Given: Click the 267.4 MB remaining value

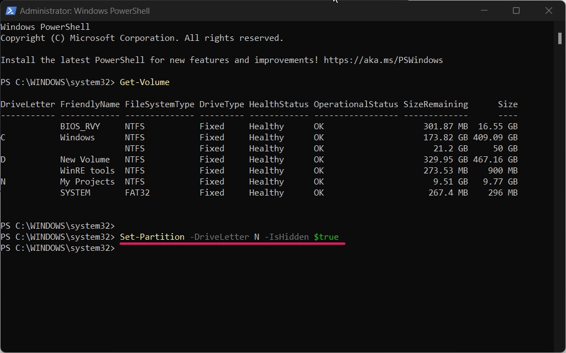Looking at the screenshot, I should (448, 193).
